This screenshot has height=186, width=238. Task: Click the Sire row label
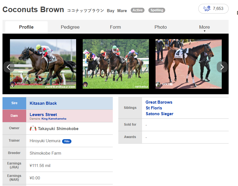pos(14,103)
